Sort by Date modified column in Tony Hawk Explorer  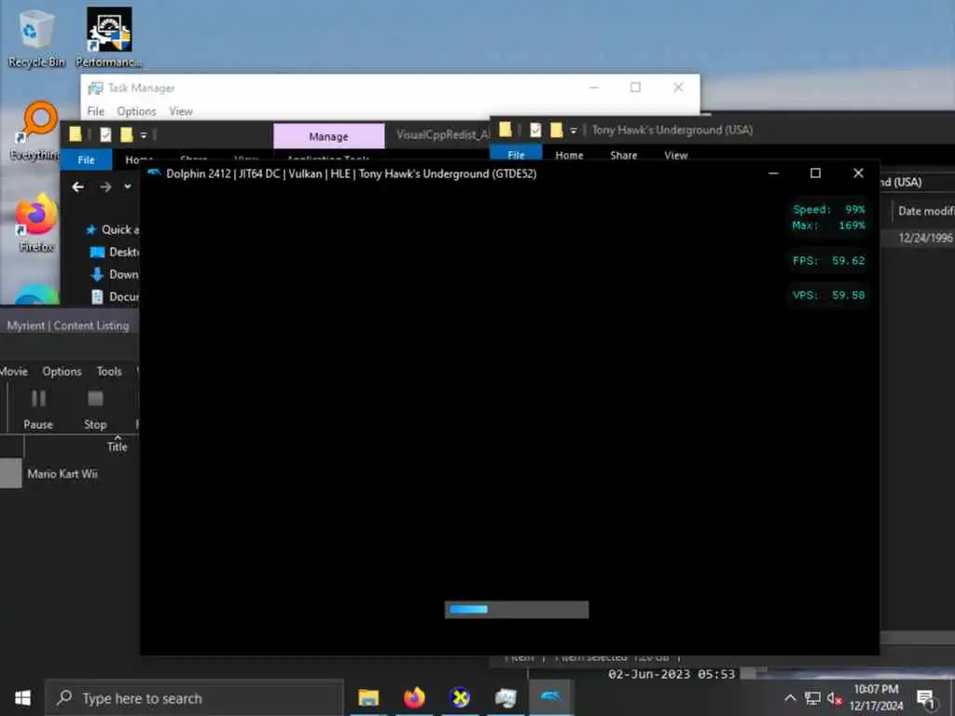pyautogui.click(x=924, y=211)
